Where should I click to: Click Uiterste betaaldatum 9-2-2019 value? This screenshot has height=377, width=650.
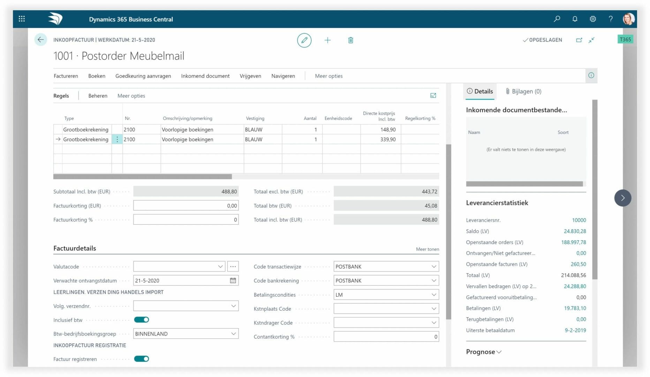pos(575,330)
